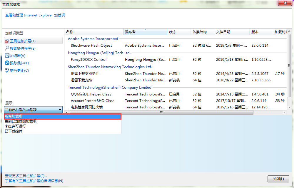
Task: Click the Search Providers magnifier icon
Action: coord(7,48)
